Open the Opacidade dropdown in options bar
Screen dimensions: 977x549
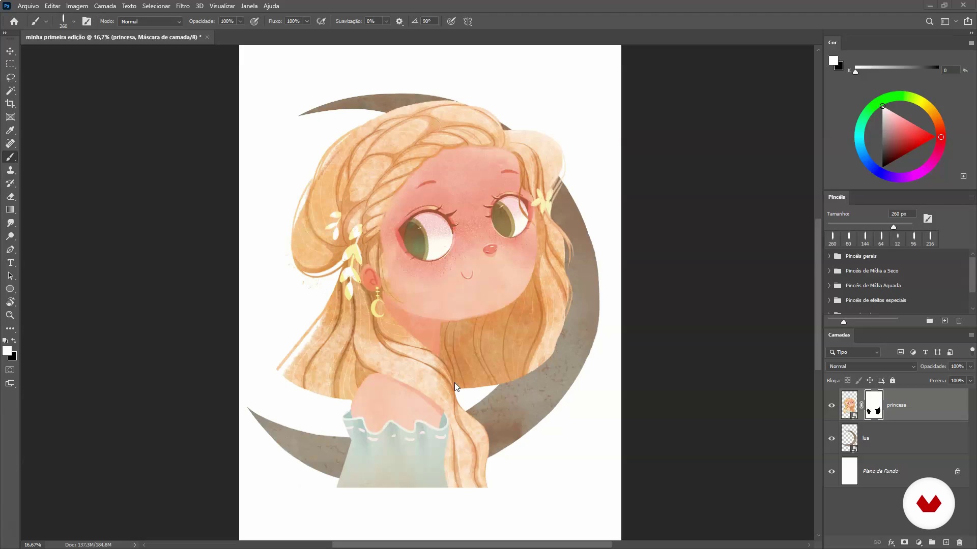240,21
